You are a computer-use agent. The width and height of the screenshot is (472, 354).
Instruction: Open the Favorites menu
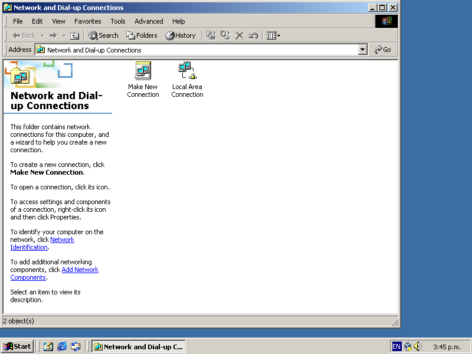pos(87,21)
